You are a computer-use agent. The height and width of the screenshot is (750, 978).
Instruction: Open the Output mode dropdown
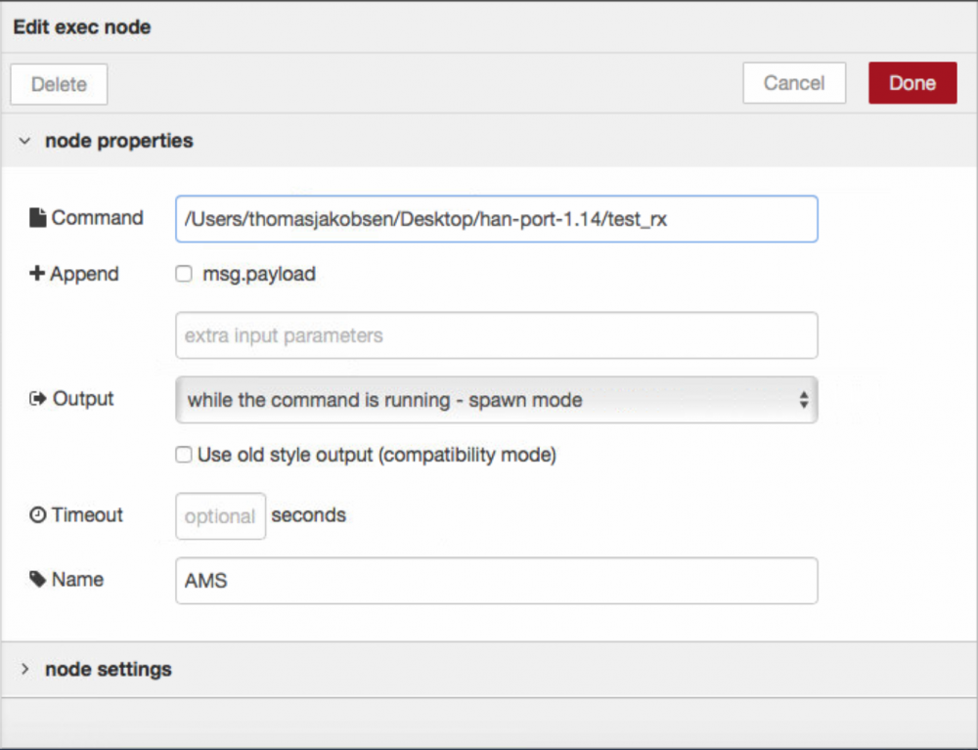496,400
